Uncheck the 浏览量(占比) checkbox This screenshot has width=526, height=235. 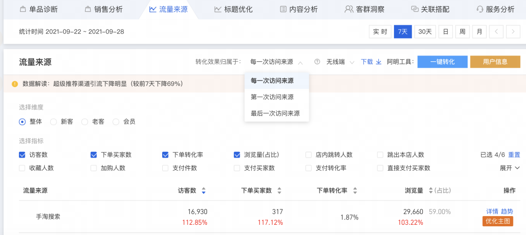click(x=237, y=155)
